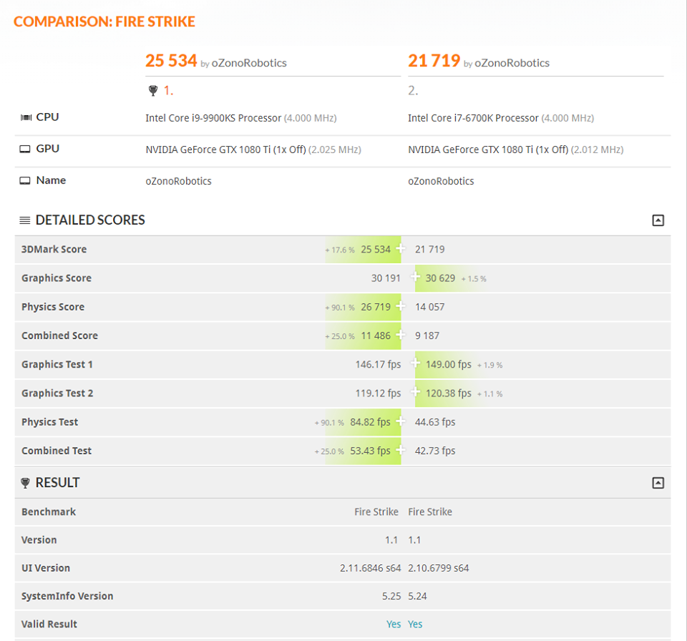Click the plus marker on Physics Score row
The width and height of the screenshot is (687, 641).
[400, 306]
